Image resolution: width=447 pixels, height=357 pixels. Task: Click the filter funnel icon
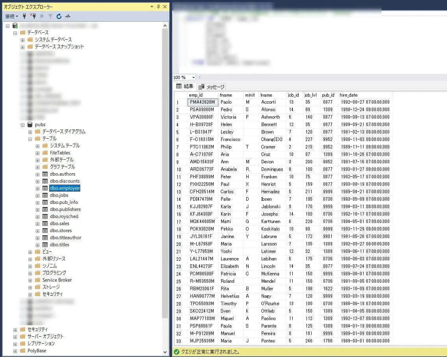[x=50, y=16]
